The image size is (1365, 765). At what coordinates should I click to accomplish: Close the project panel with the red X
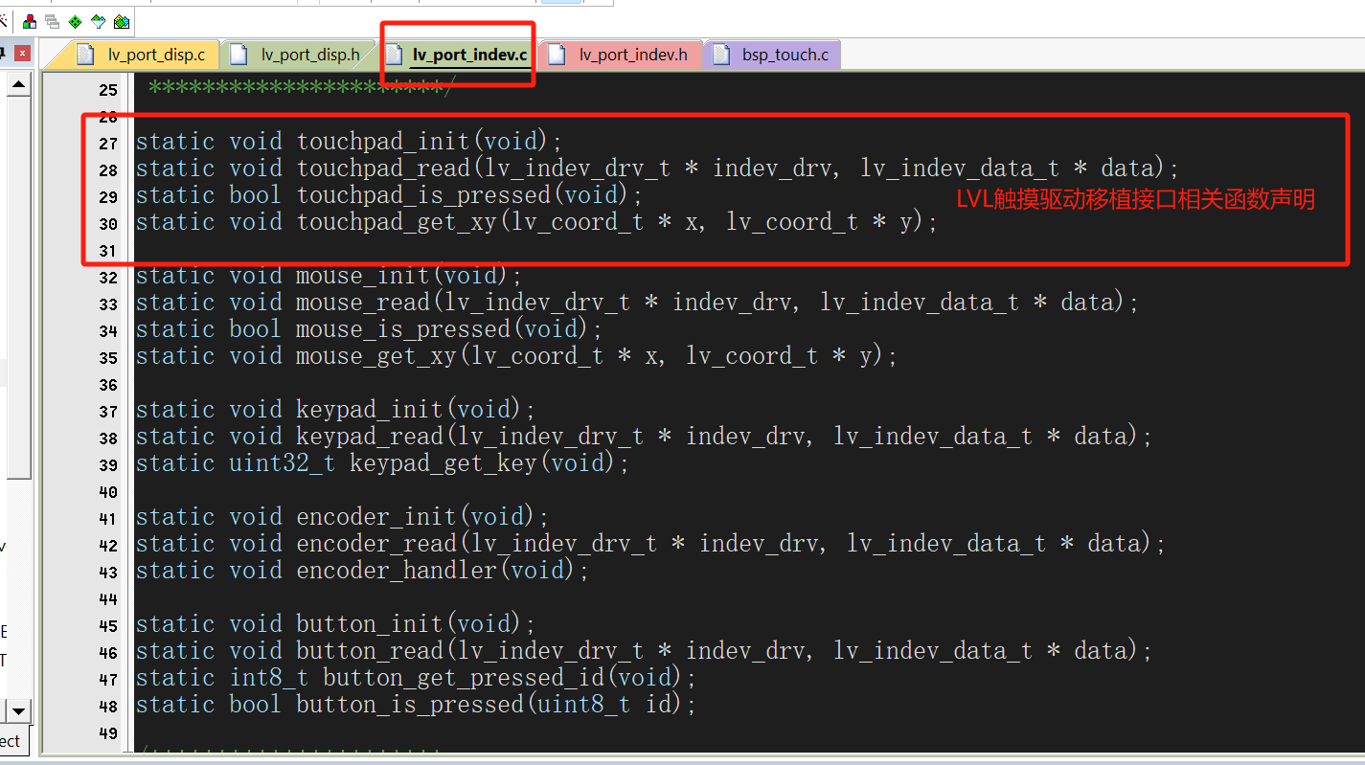23,54
